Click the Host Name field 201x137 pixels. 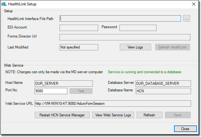pyautogui.click(x=64, y=84)
